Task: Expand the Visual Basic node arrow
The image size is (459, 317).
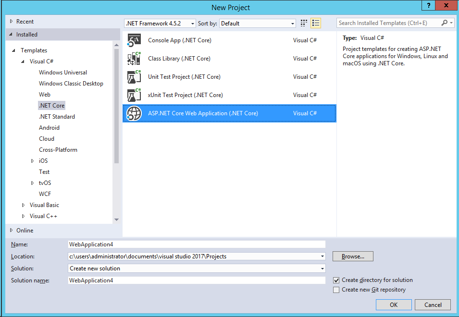Action: point(24,205)
